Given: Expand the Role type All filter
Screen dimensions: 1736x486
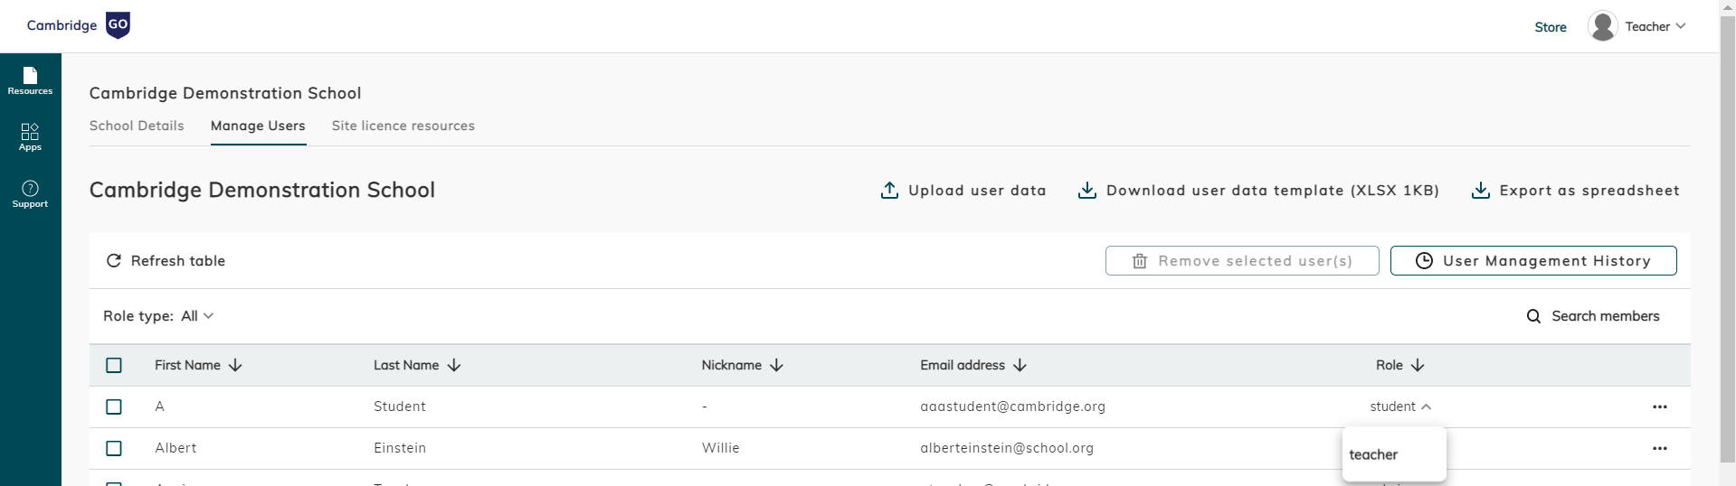Looking at the screenshot, I should (x=197, y=316).
